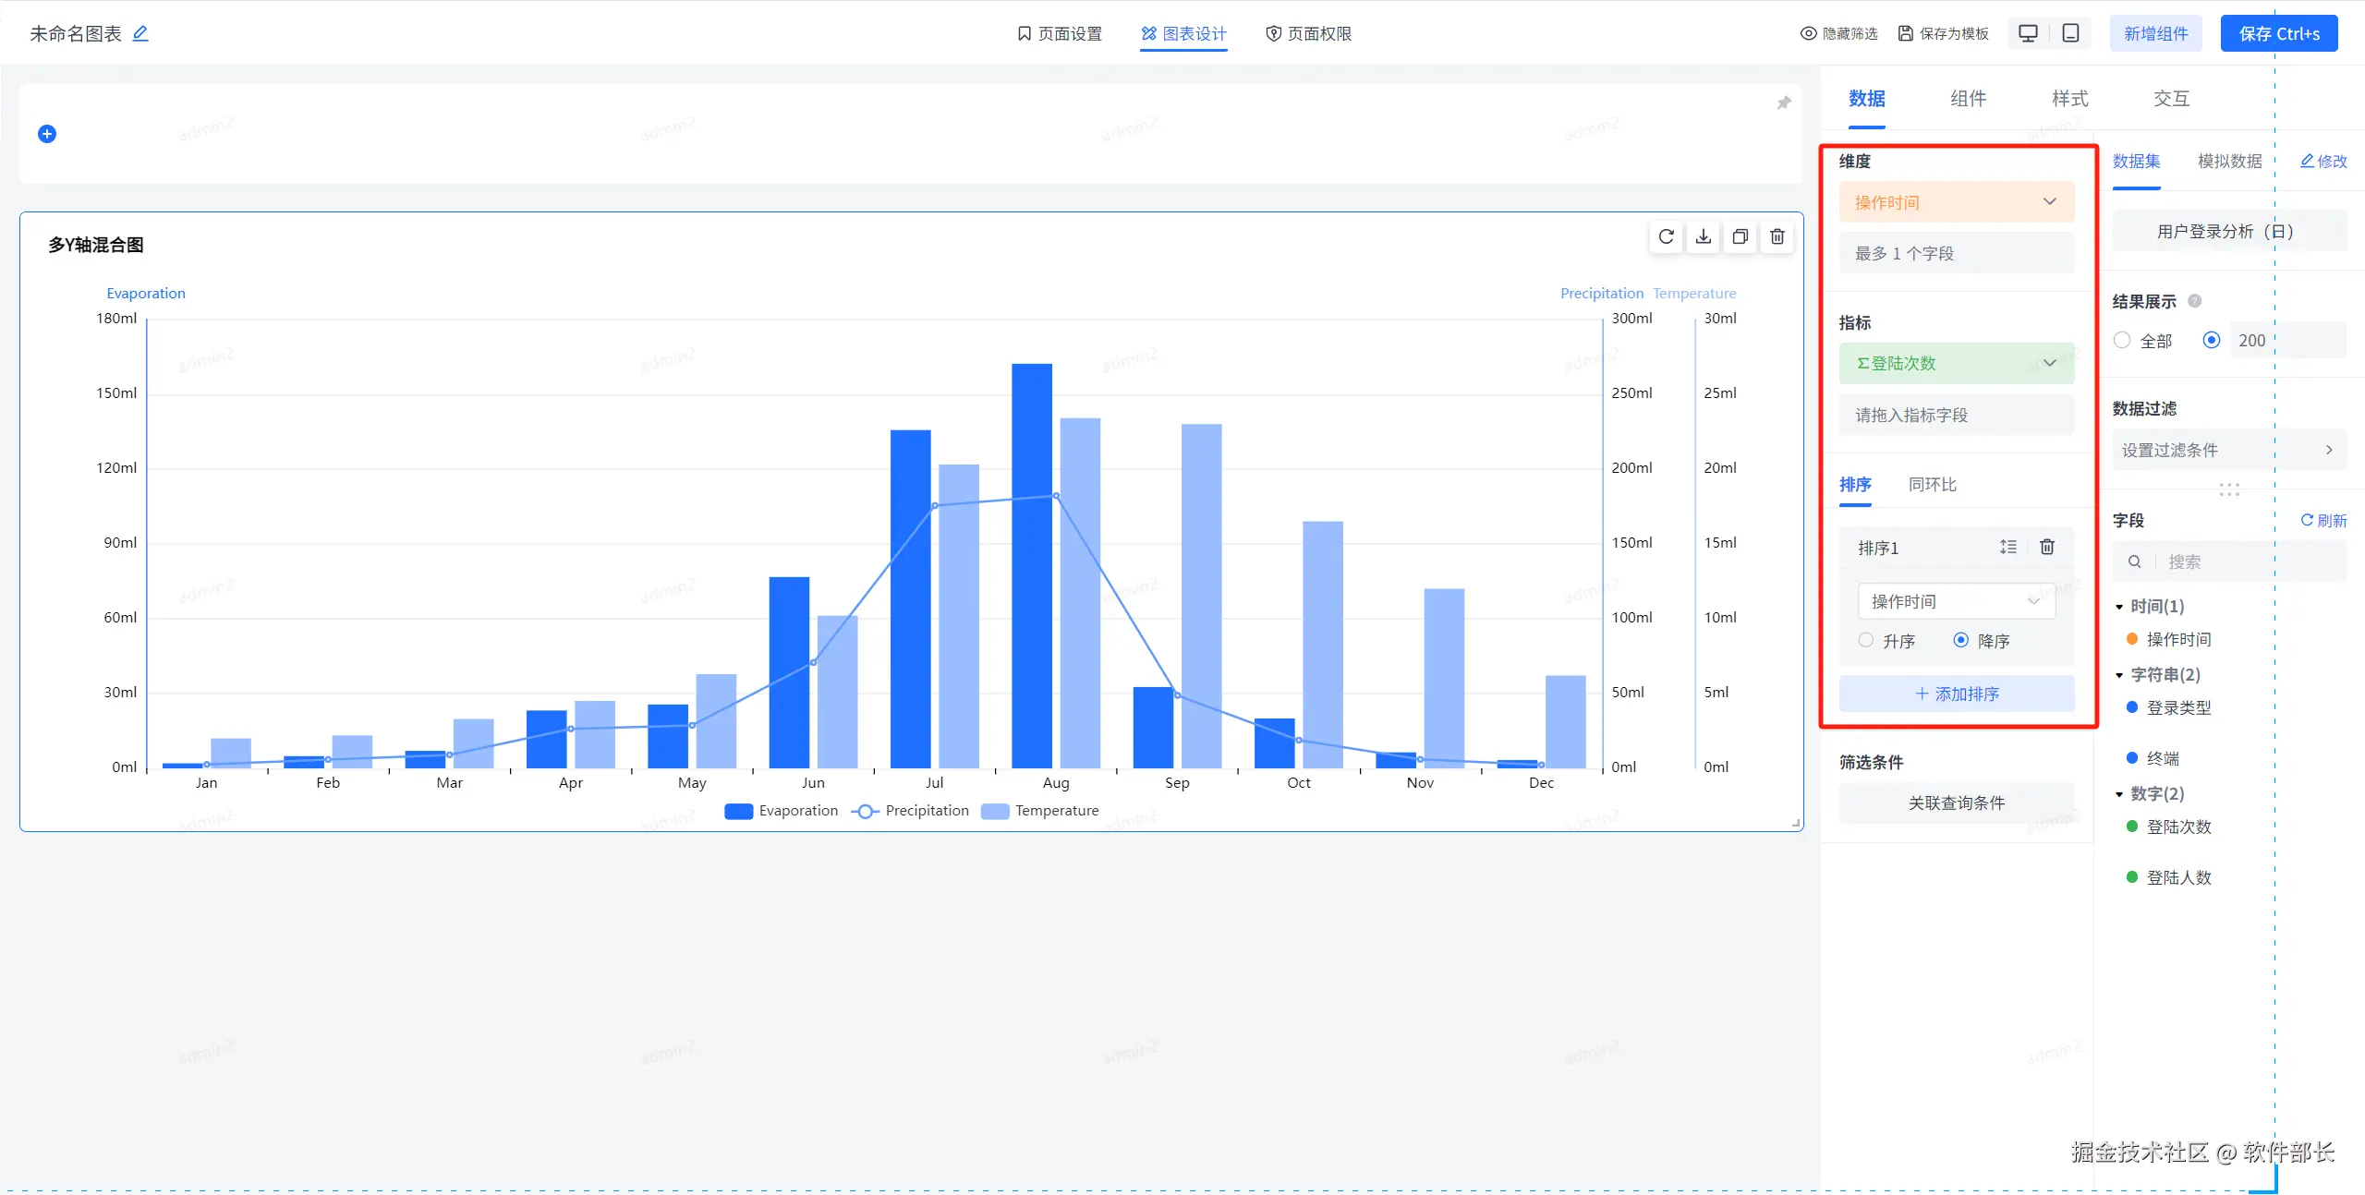Viewport: 2365px width, 1195px height.
Task: Delete 排序1 with trash icon
Action: [2047, 547]
